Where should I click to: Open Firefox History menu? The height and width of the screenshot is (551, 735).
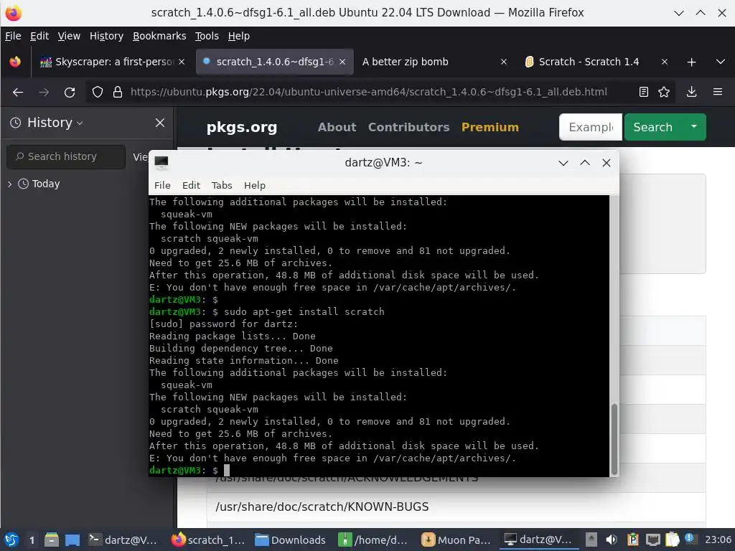106,36
